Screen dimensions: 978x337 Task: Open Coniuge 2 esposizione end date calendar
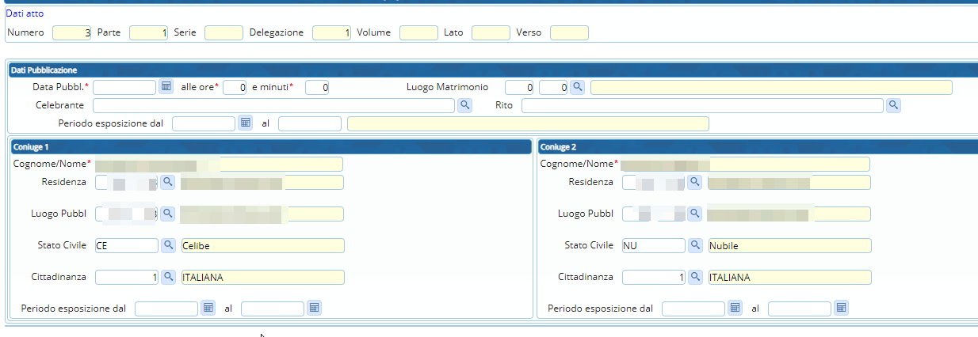(842, 308)
